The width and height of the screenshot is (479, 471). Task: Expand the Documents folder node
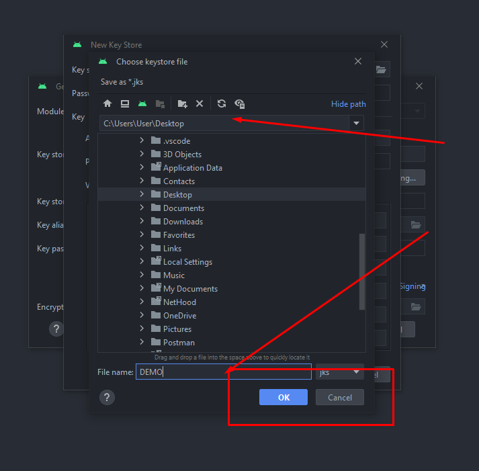[x=142, y=208]
